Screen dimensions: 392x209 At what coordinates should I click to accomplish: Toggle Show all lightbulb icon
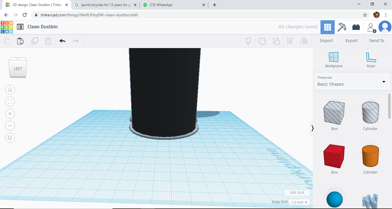point(248,41)
